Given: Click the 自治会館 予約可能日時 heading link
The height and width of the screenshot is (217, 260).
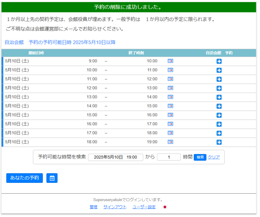Looking at the screenshot, I should tap(60, 42).
